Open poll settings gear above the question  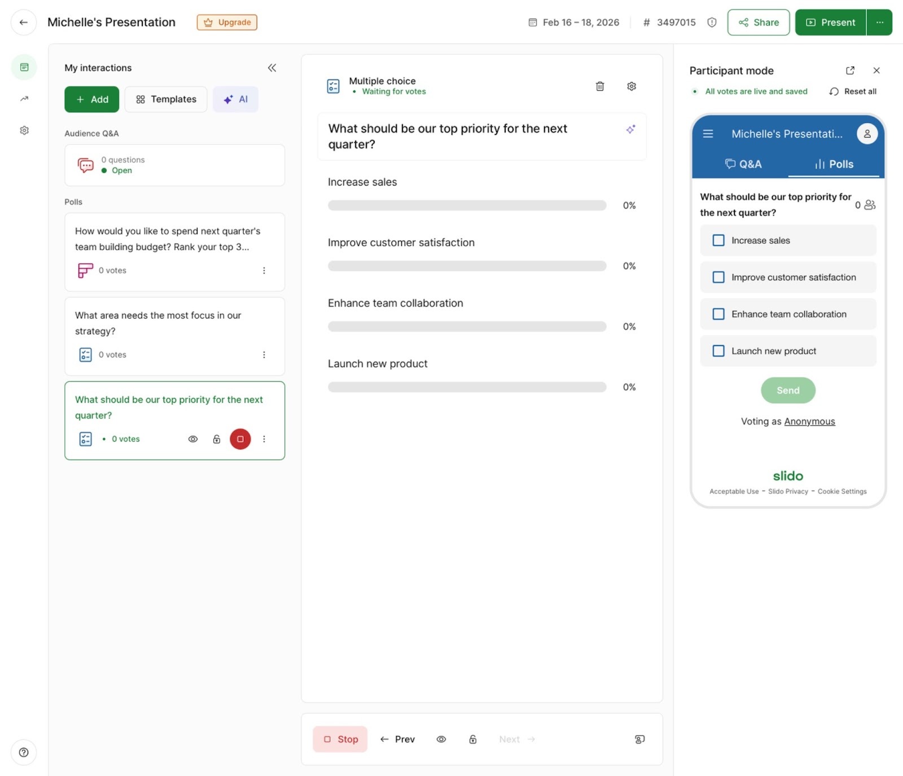pos(632,86)
